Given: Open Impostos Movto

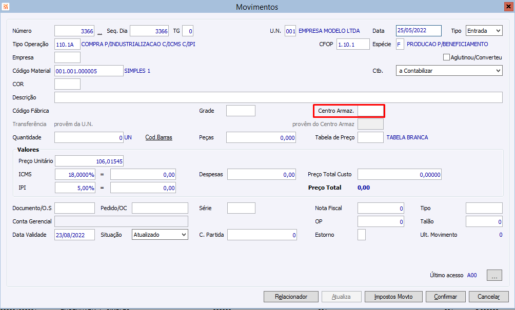Looking at the screenshot, I should click(393, 297).
